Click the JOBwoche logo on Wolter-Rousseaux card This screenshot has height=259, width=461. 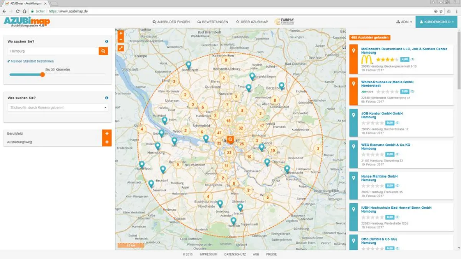pyautogui.click(x=367, y=92)
